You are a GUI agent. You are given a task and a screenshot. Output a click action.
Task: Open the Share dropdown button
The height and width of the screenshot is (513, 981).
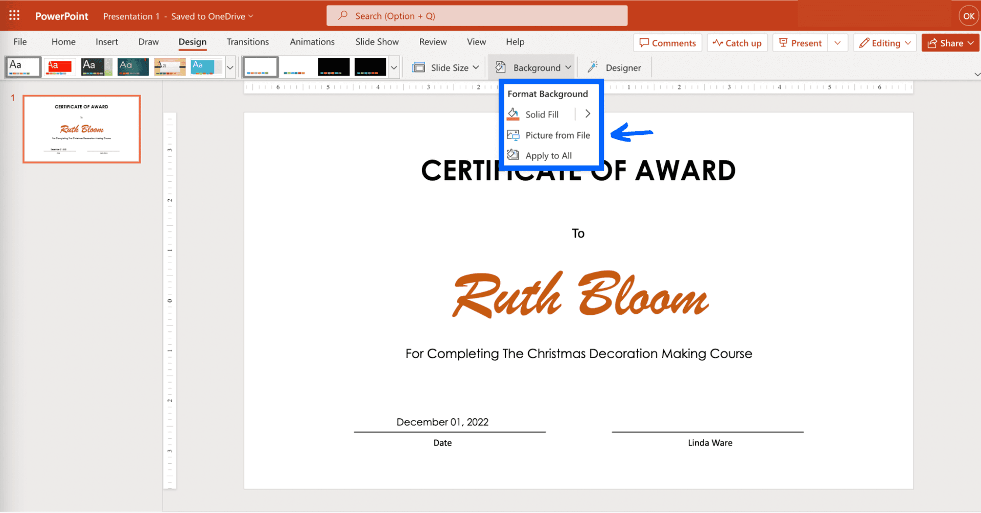(950, 43)
